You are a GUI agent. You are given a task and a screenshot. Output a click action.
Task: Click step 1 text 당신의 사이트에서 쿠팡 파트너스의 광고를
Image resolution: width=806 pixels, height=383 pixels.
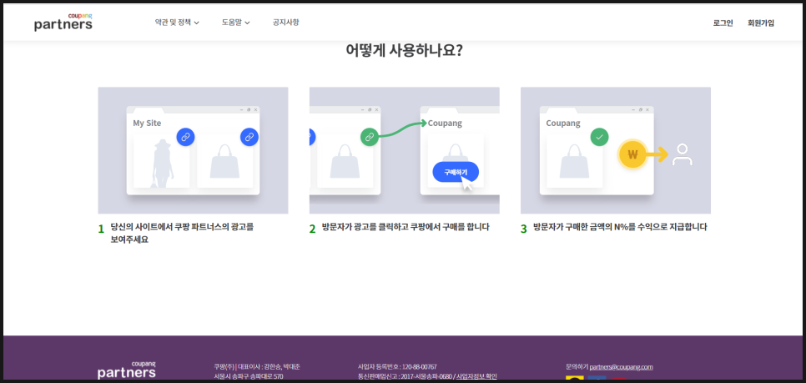click(x=182, y=227)
